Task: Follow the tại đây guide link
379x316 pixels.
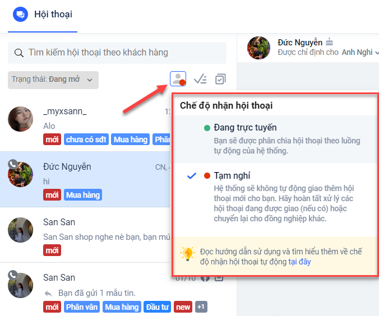Action: 299,262
